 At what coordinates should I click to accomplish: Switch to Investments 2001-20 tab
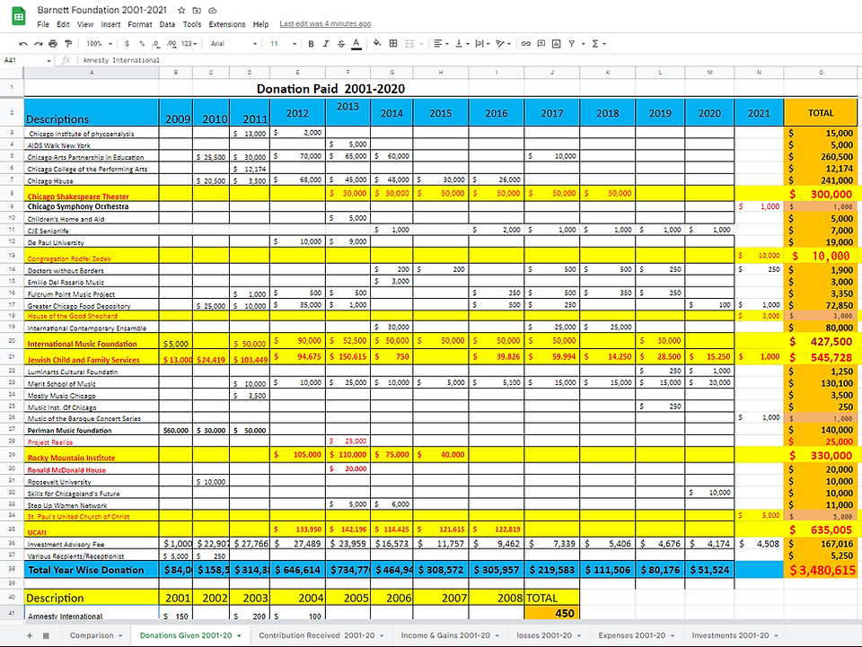pos(730,635)
